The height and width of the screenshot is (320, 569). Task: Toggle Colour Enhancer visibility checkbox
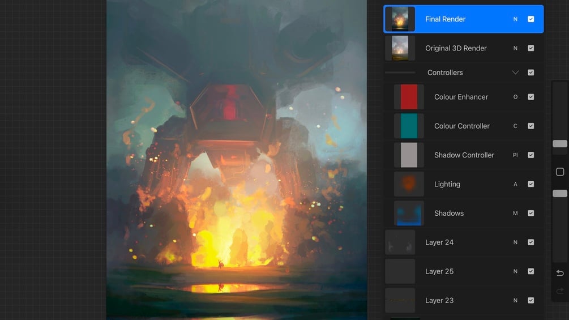pyautogui.click(x=531, y=97)
